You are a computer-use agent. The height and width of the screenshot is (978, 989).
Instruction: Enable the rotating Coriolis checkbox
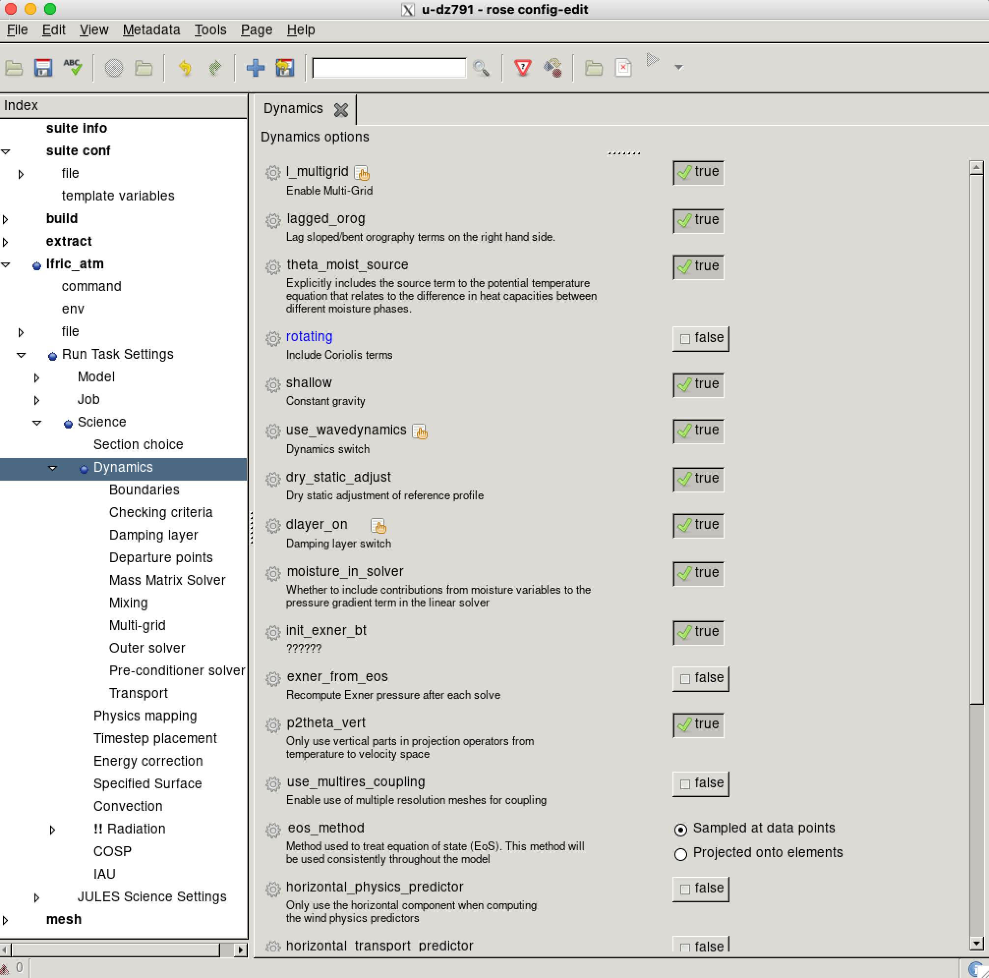point(700,338)
